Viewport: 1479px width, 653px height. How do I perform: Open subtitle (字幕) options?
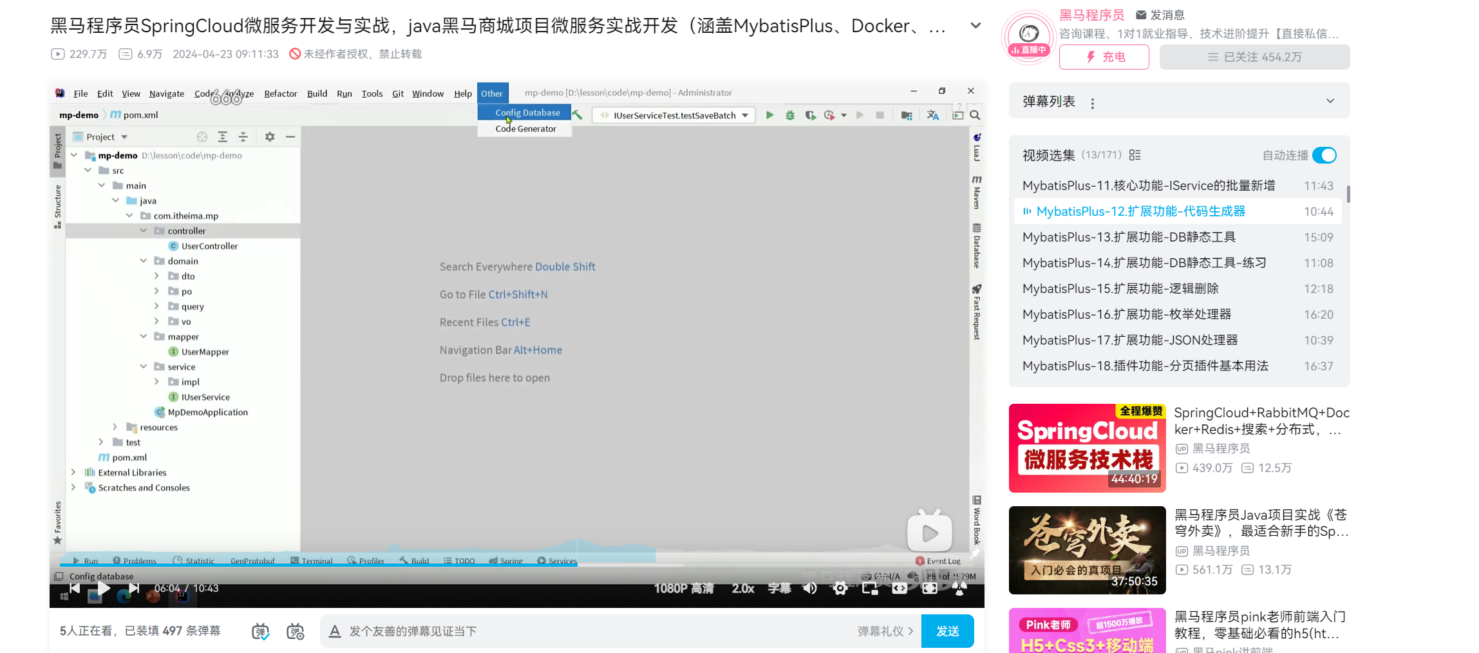tap(779, 588)
